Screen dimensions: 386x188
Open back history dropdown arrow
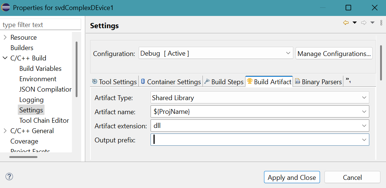tap(354, 23)
